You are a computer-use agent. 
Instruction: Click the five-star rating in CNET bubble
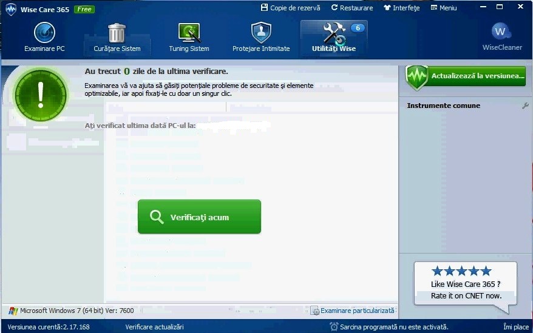(461, 271)
